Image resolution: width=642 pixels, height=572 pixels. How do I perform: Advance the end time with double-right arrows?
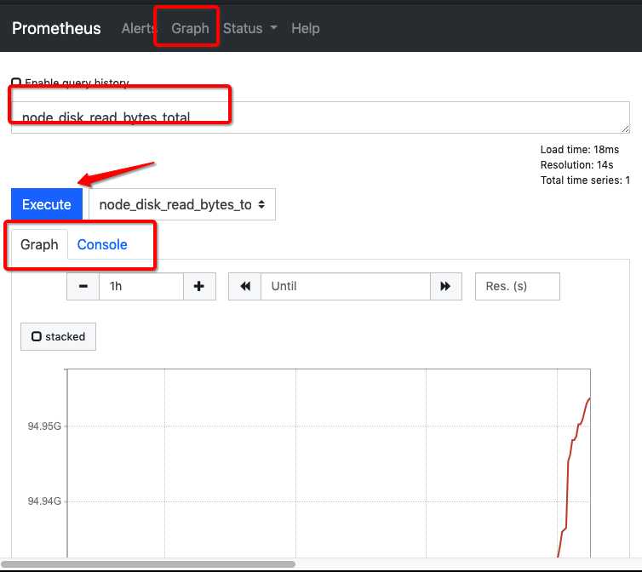point(445,286)
